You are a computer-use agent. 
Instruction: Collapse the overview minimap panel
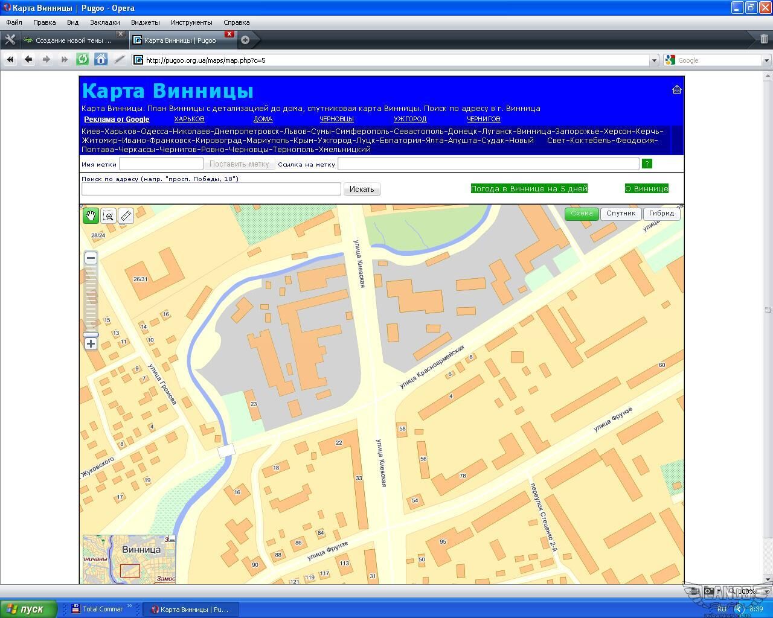(x=172, y=539)
